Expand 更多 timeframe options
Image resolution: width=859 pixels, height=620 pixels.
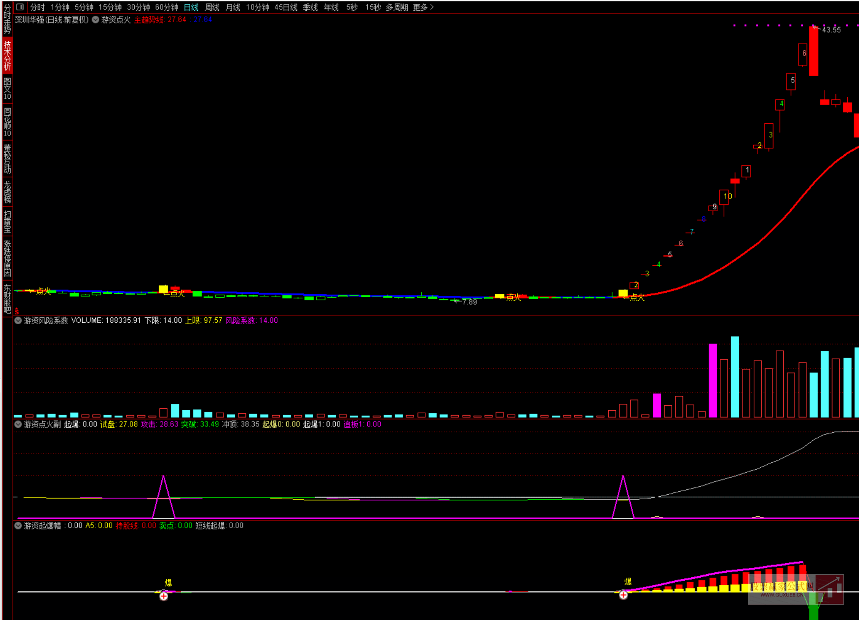[423, 7]
